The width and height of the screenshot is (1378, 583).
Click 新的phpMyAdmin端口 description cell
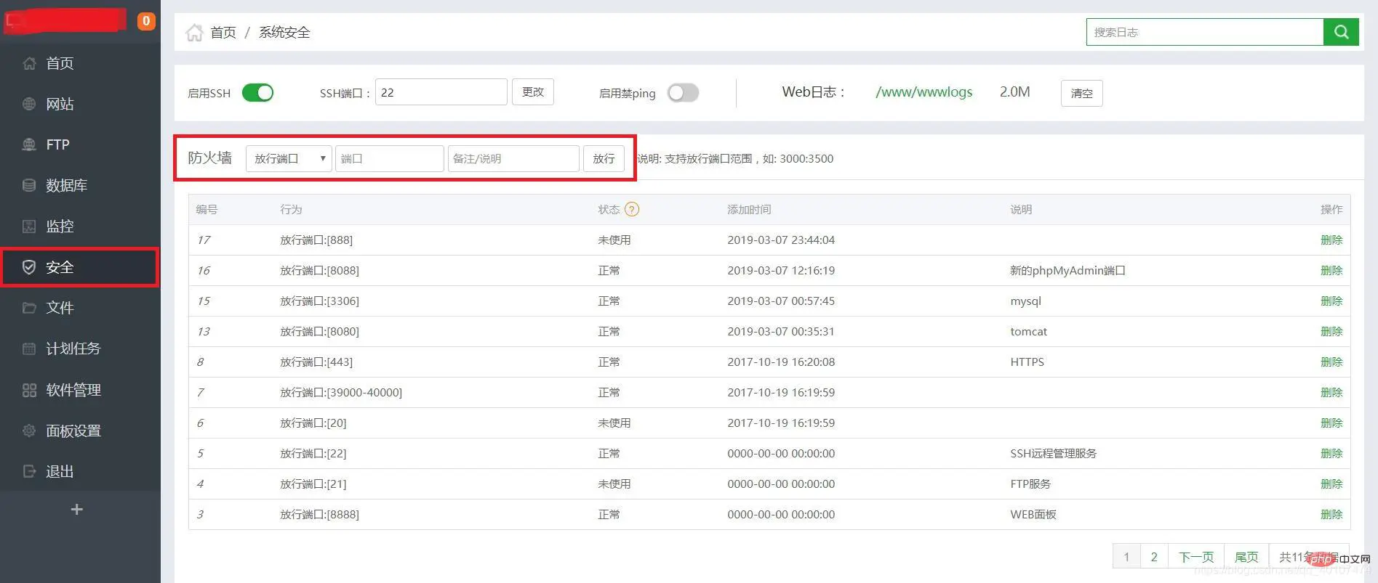point(1067,270)
